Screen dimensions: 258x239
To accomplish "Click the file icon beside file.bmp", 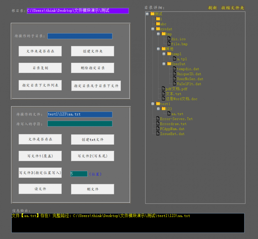I will (169, 44).
